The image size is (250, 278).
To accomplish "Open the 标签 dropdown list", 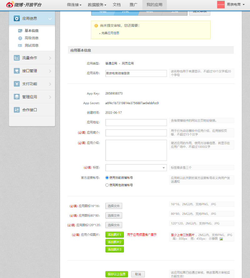I will 164,168.
